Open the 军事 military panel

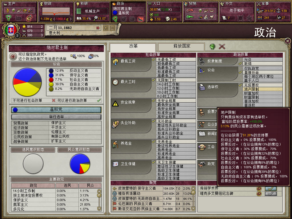point(272,11)
